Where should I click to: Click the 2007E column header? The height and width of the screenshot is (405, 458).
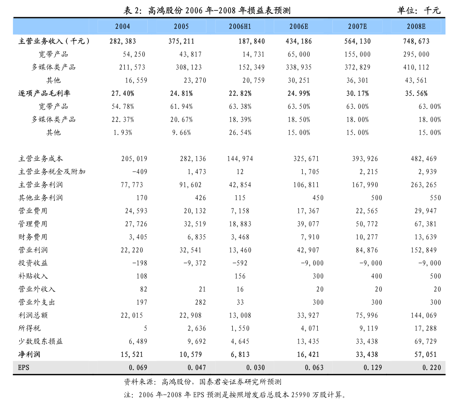(357, 26)
